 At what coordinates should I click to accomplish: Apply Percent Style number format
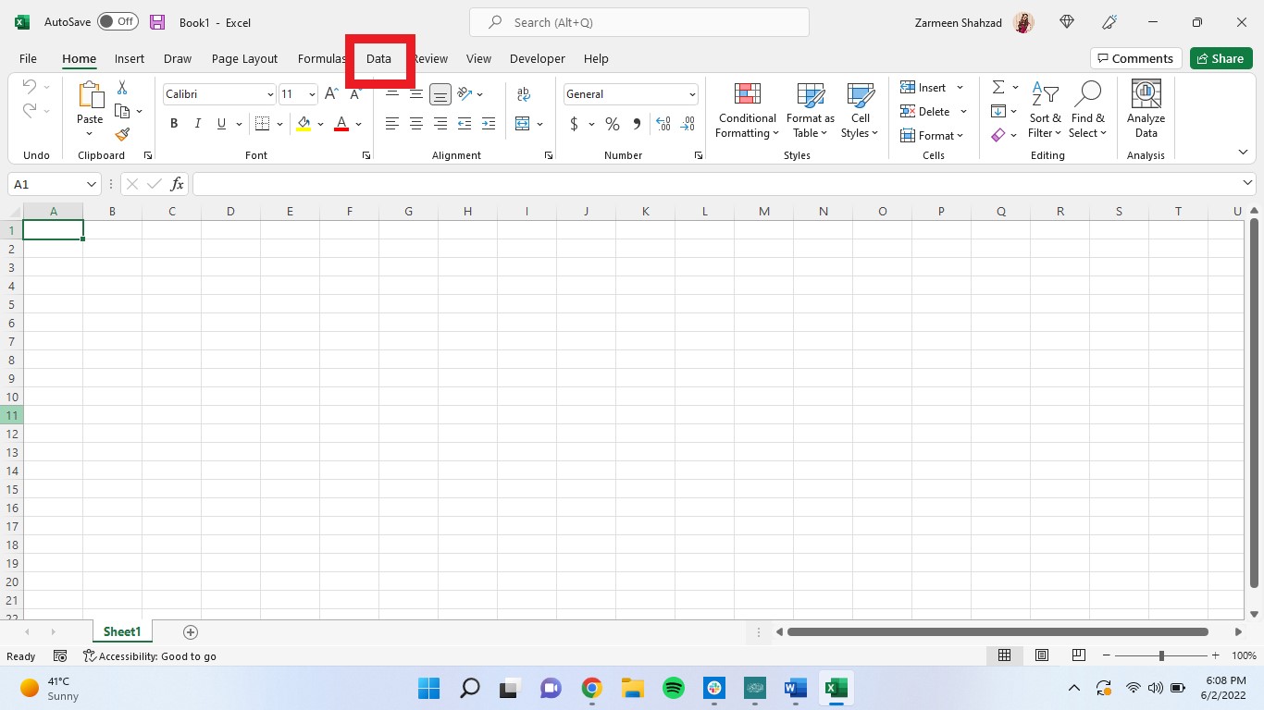pyautogui.click(x=612, y=123)
